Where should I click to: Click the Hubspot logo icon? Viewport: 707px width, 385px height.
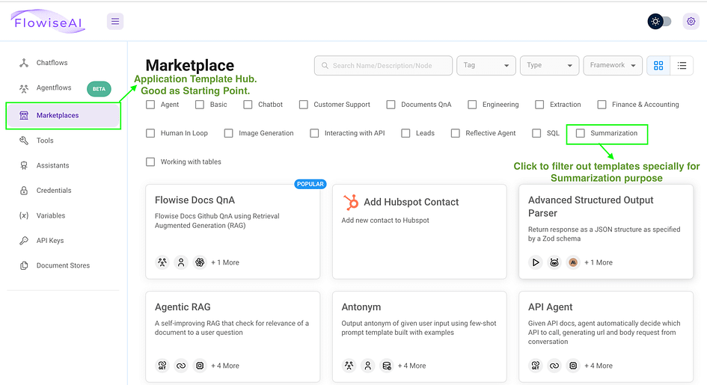click(x=351, y=202)
